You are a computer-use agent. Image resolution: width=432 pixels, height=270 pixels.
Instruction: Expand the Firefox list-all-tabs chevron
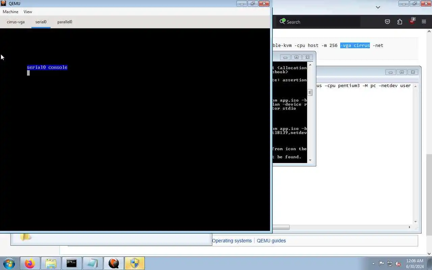tap(378, 7)
